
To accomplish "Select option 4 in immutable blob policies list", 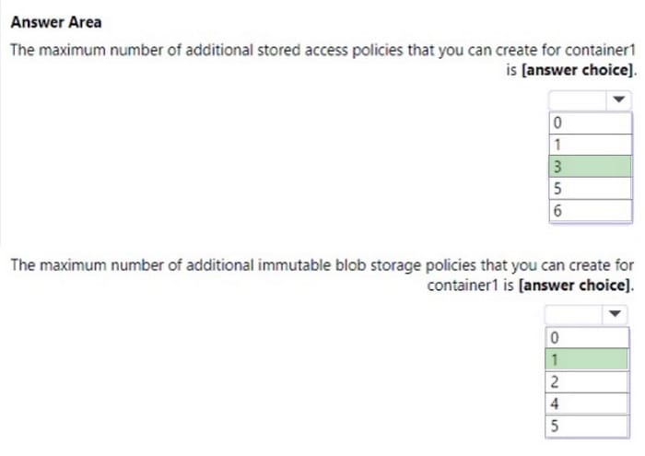I will 587,403.
